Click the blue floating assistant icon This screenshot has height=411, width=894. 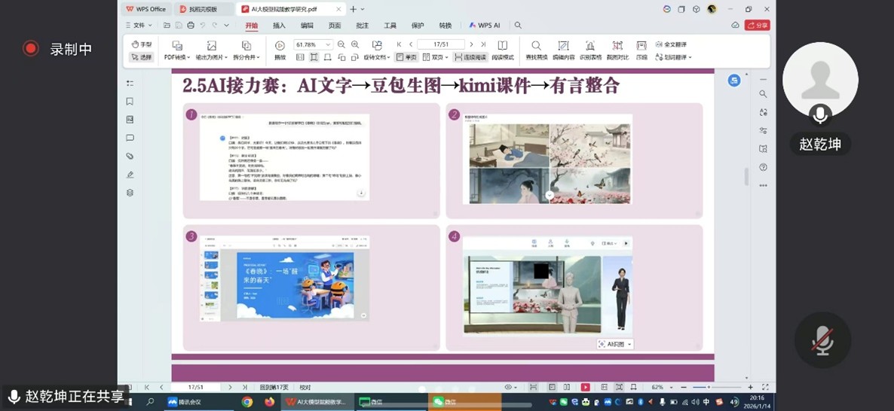pyautogui.click(x=734, y=81)
